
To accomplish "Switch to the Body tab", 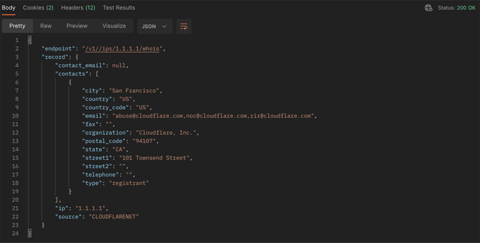I will [9, 7].
